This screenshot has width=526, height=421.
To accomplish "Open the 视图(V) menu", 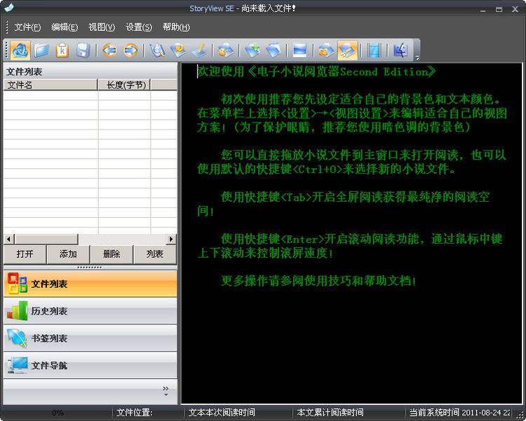I will (x=102, y=27).
